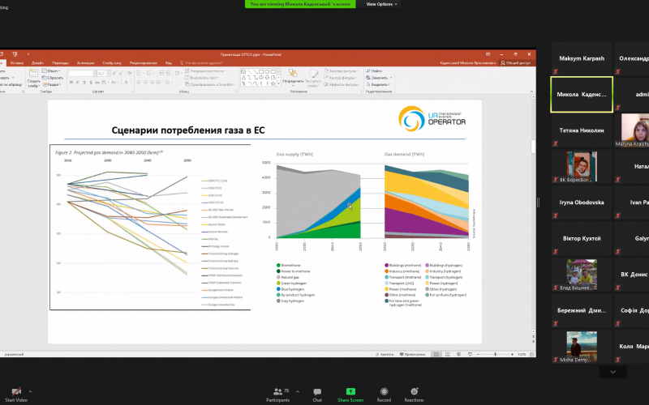Expand video options arrow next to Start Video

(30, 391)
